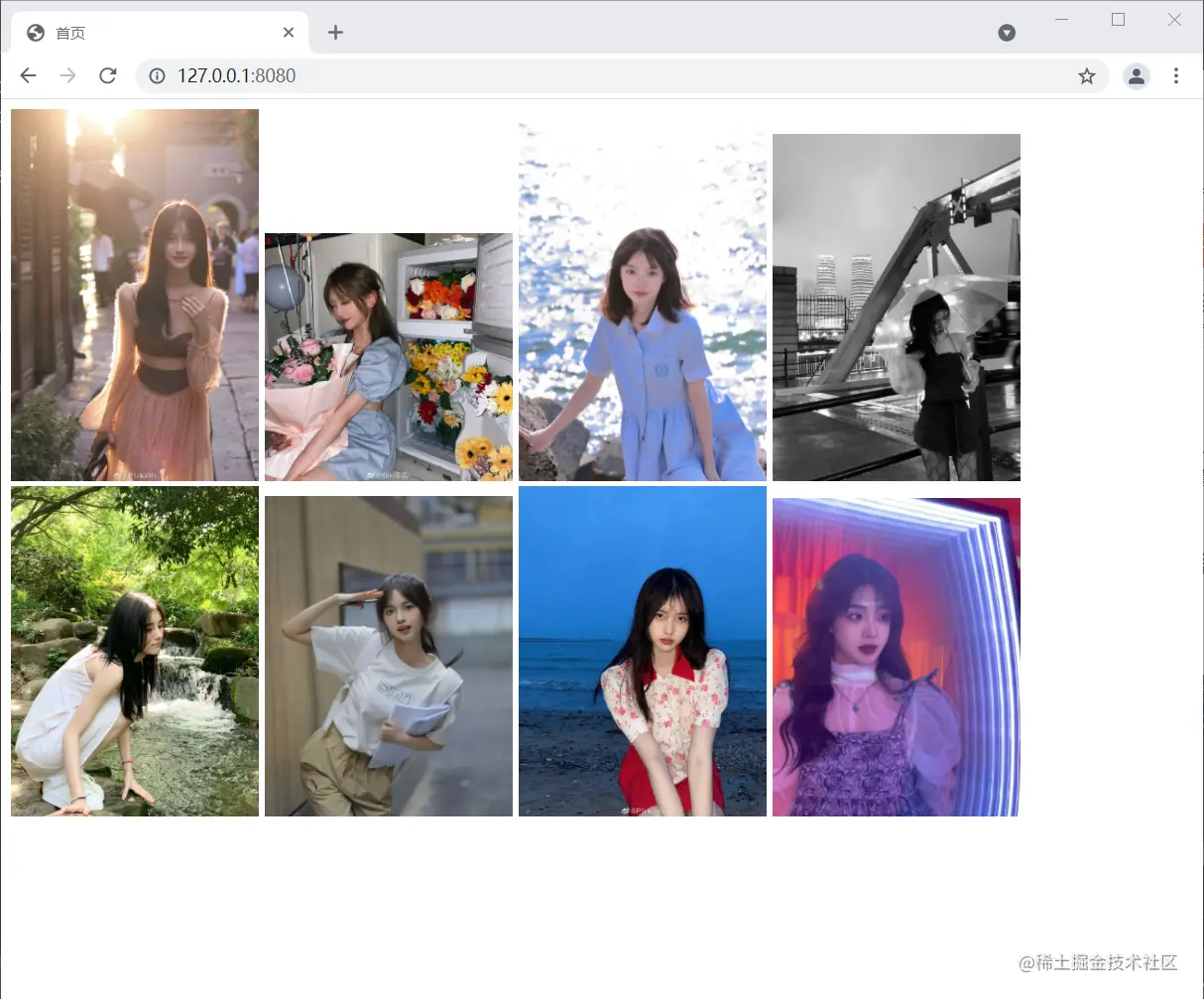1204x999 pixels.
Task: Select the black-and-white umbrella night photo
Action: tap(896, 307)
